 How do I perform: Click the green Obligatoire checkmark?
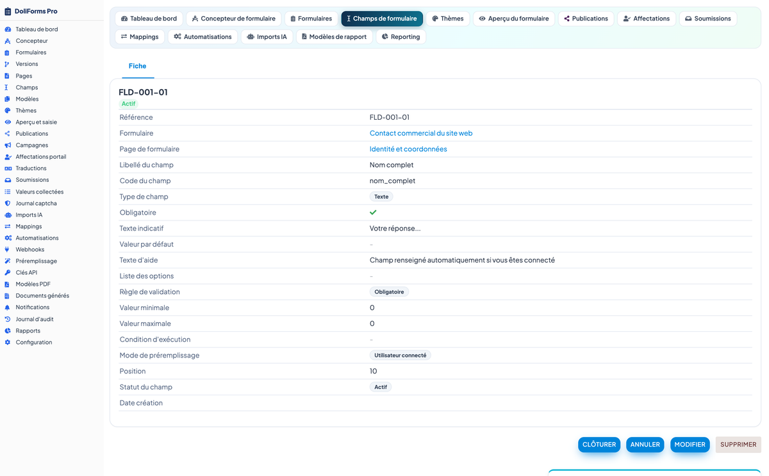coord(373,213)
